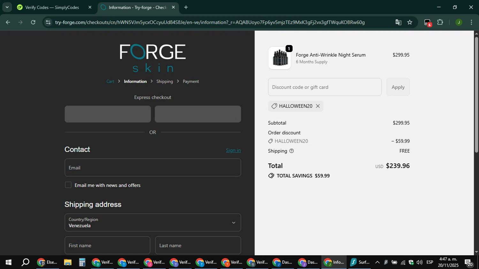Open the tab search dropdown arrow
The width and height of the screenshot is (479, 269).
7,7
